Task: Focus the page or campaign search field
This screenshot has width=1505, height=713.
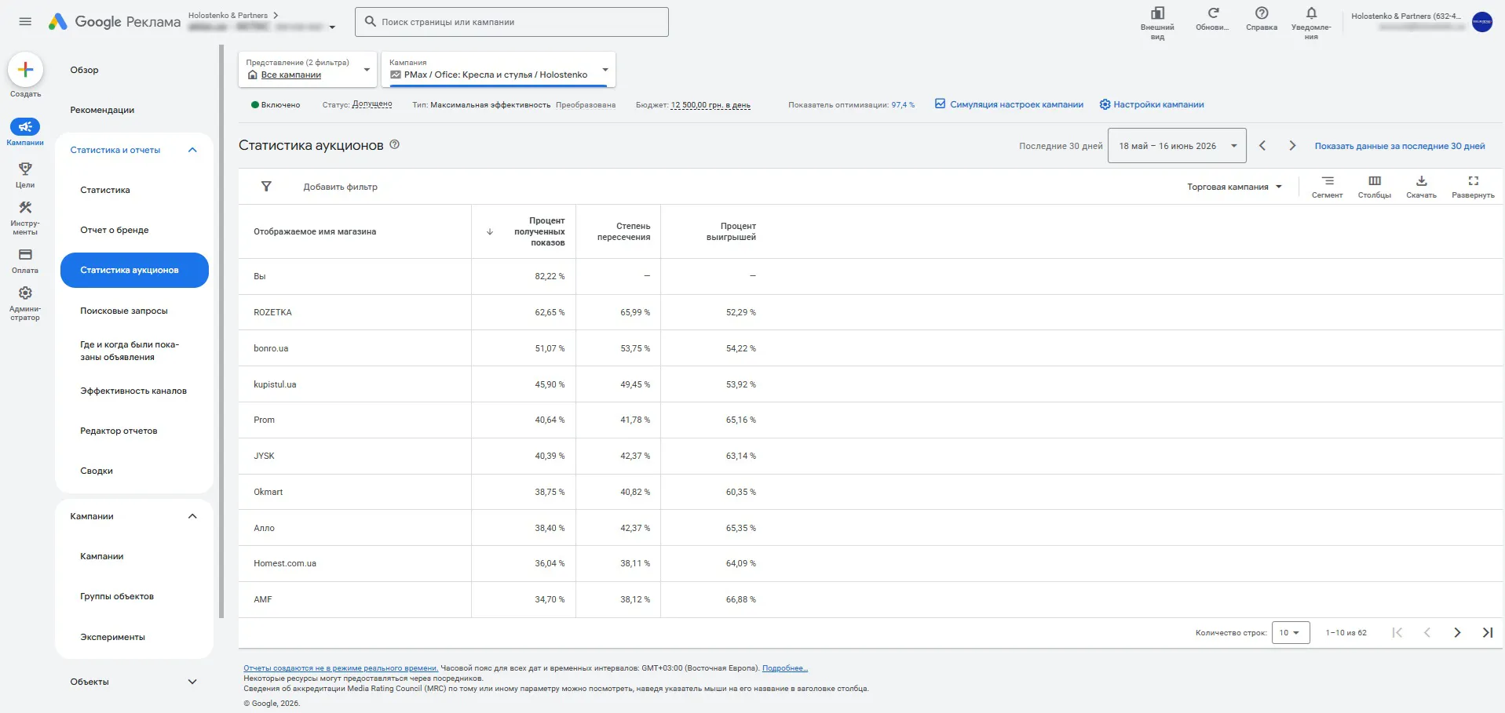Action: click(x=512, y=22)
